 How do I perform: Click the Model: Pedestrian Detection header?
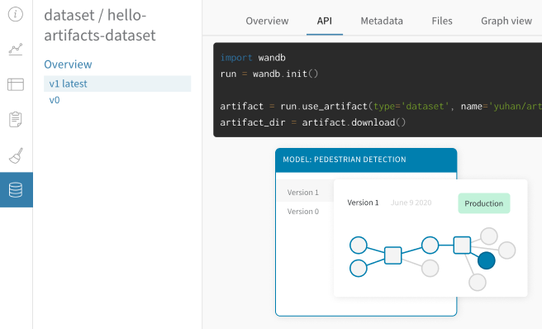point(366,160)
